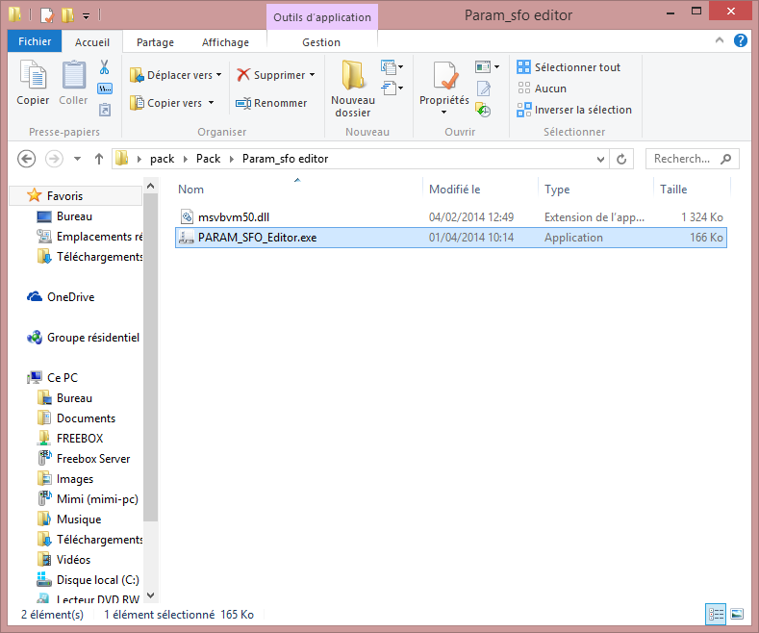This screenshot has width=759, height=633.
Task: Open Emplacements récents in Favoris
Action: click(x=90, y=237)
